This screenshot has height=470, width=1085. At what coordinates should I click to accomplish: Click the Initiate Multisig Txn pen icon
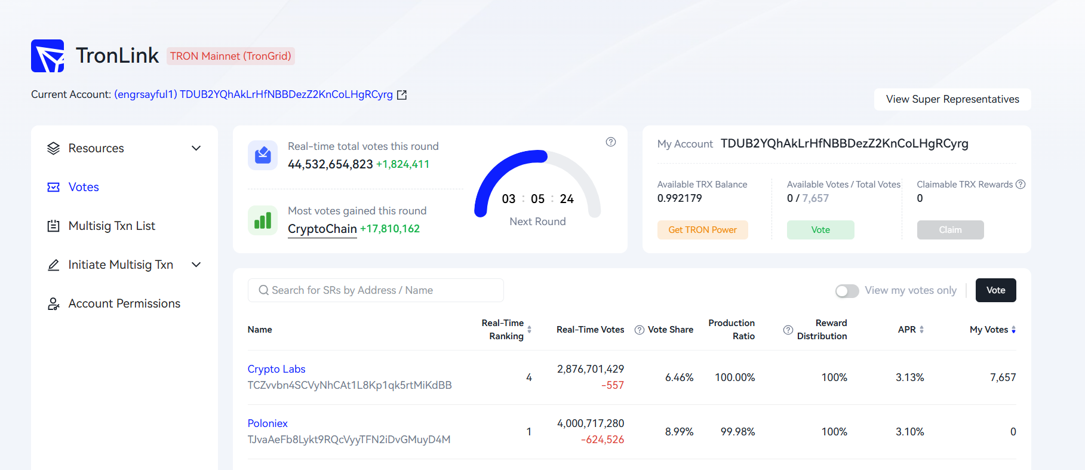pos(54,265)
